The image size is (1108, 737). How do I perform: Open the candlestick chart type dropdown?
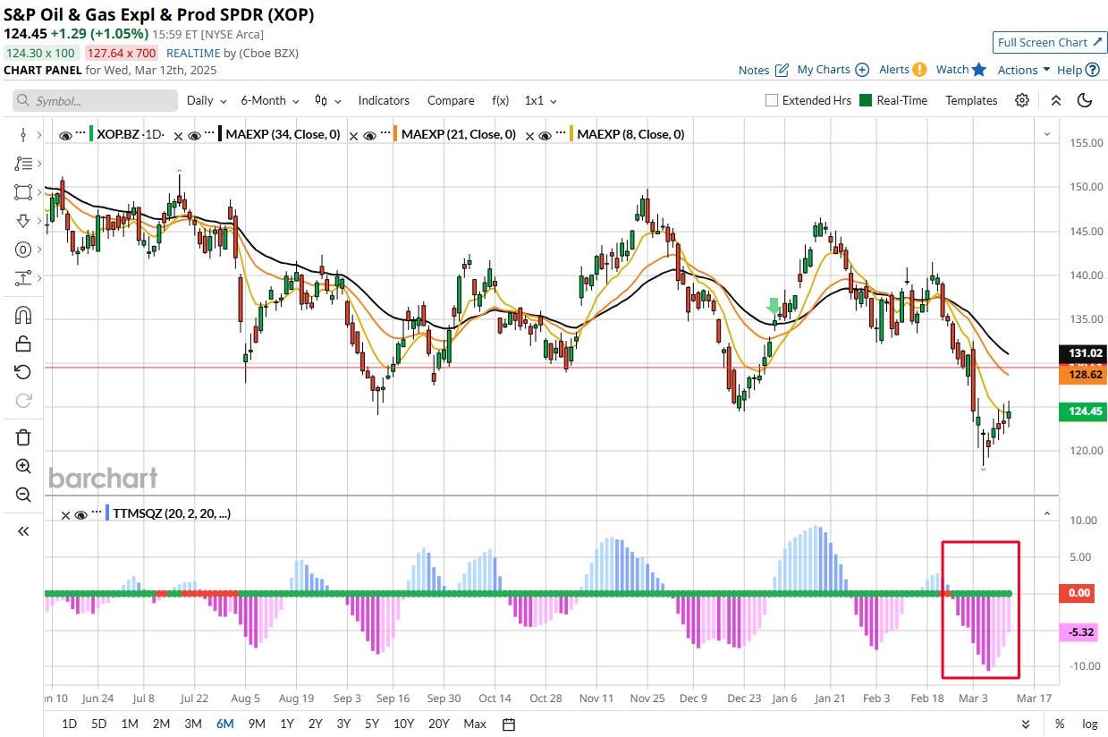tap(327, 100)
